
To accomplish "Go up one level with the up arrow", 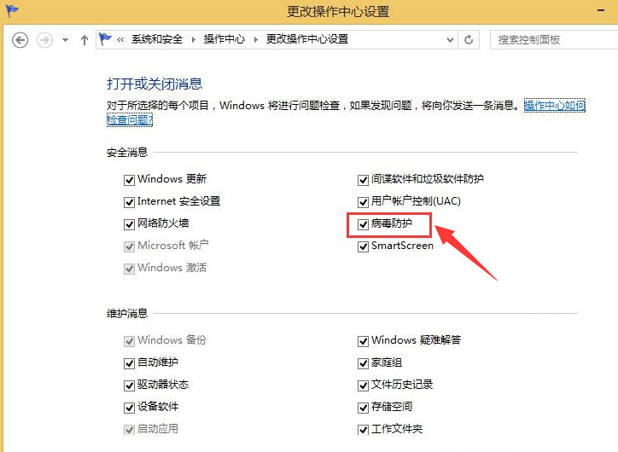I will [x=85, y=40].
